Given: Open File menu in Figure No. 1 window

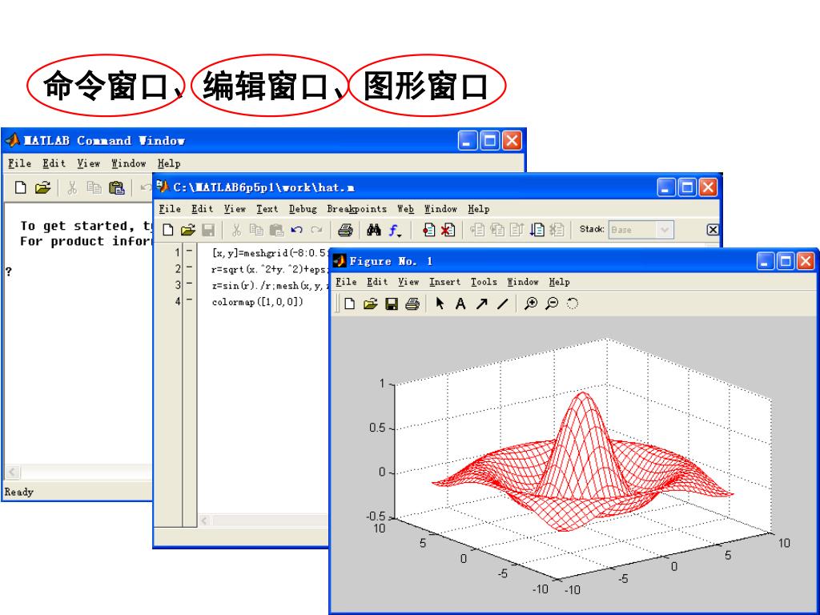Looking at the screenshot, I should pos(346,282).
